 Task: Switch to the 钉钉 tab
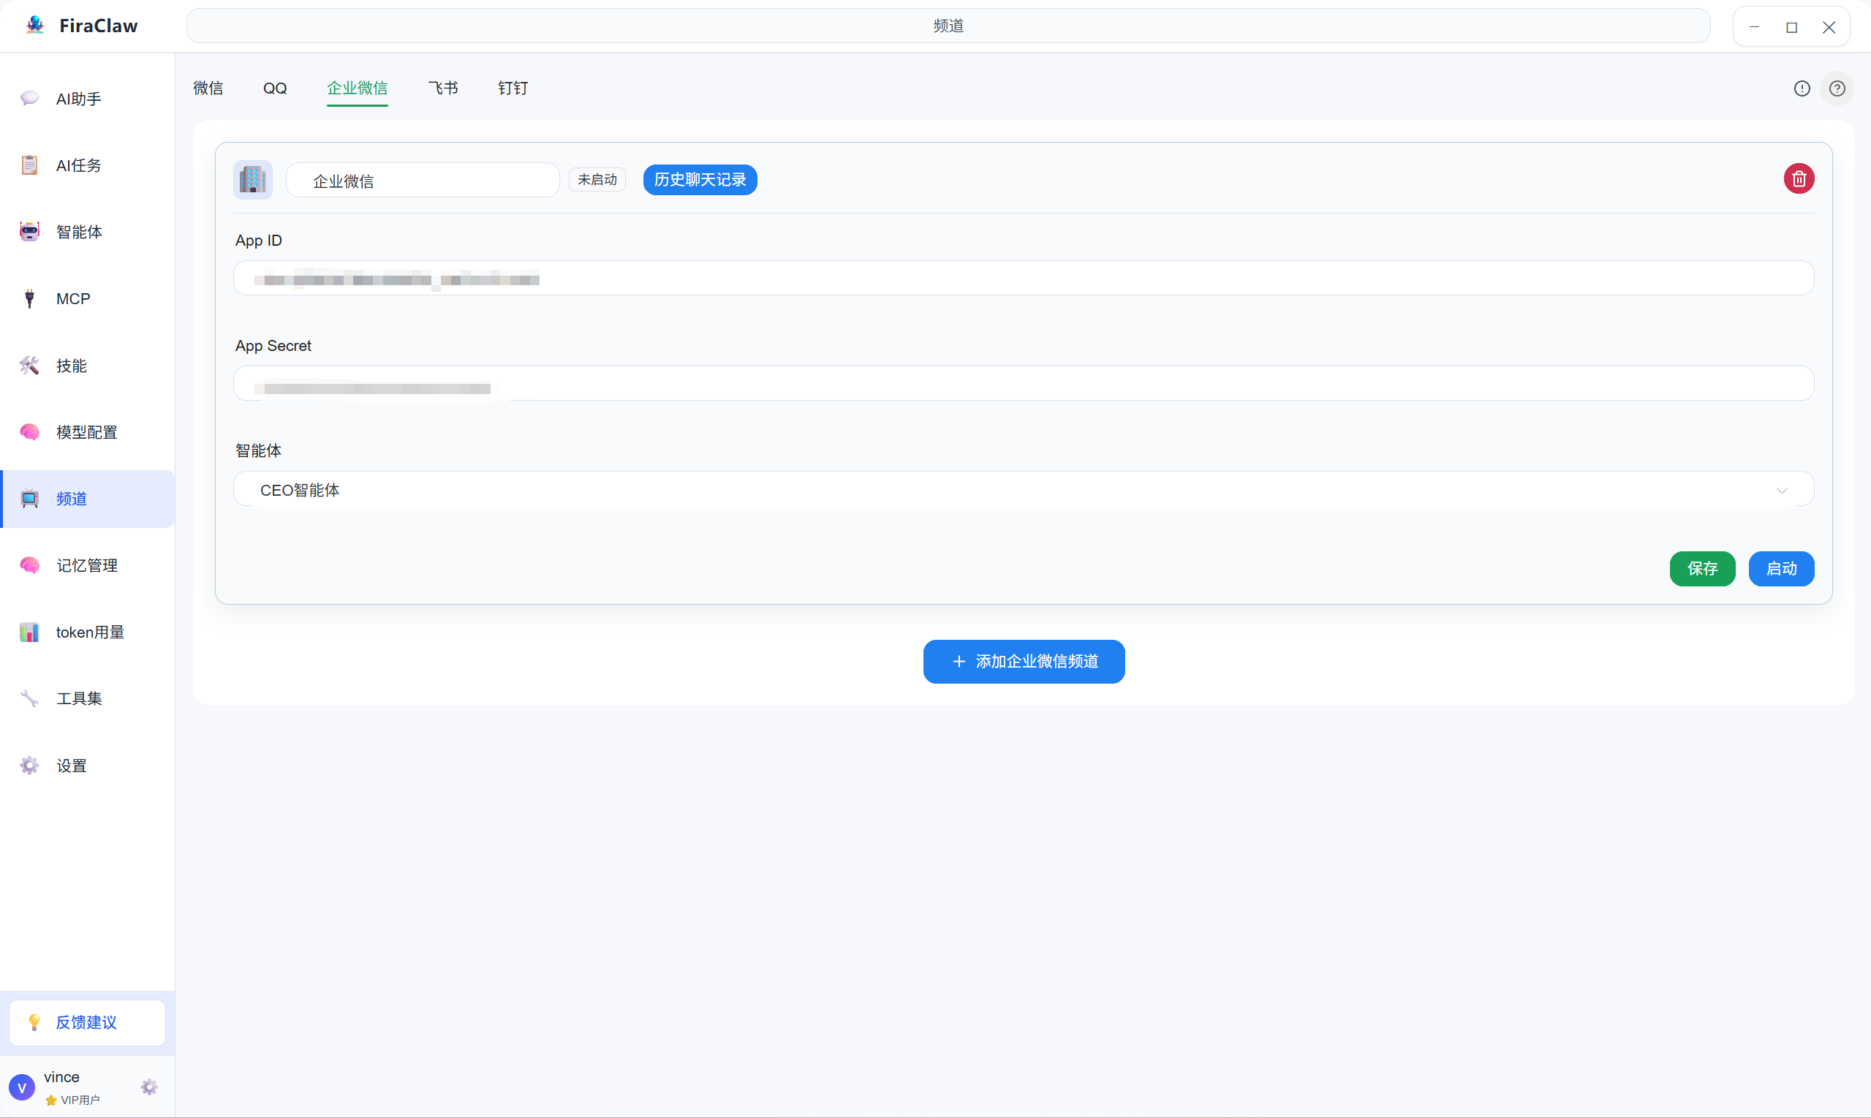click(x=513, y=88)
